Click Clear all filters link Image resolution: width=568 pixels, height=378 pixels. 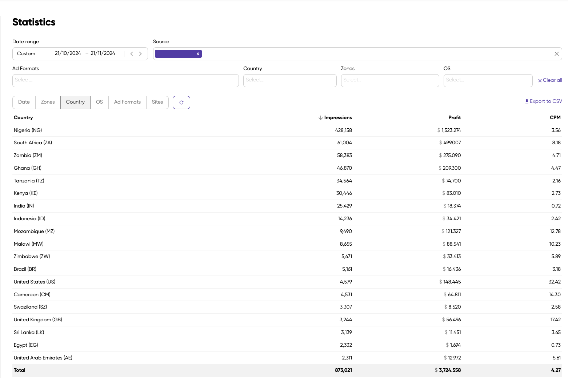click(550, 80)
